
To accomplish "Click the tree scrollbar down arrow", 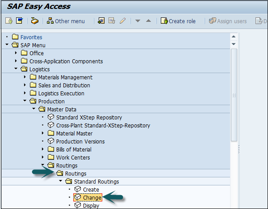I will [234, 45].
